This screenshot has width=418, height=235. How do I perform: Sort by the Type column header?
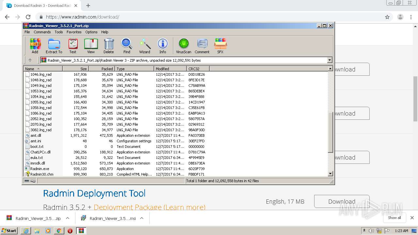pos(134,69)
